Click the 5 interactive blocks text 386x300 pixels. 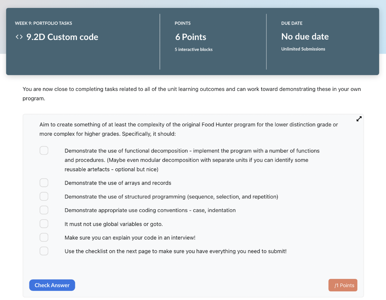point(193,49)
